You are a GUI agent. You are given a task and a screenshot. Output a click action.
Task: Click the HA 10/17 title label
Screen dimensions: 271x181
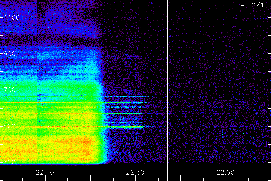(x=252, y=5)
